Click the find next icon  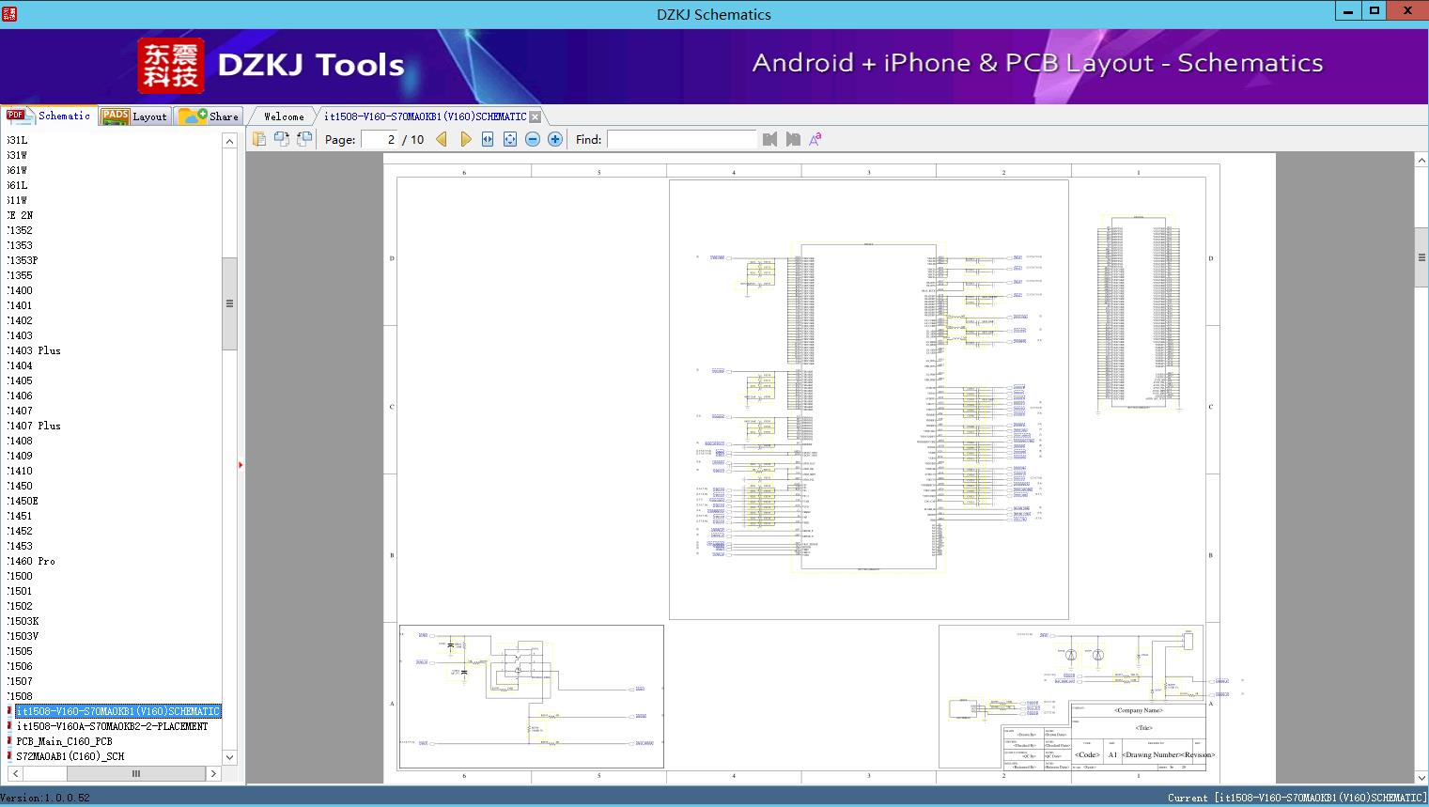[x=793, y=139]
